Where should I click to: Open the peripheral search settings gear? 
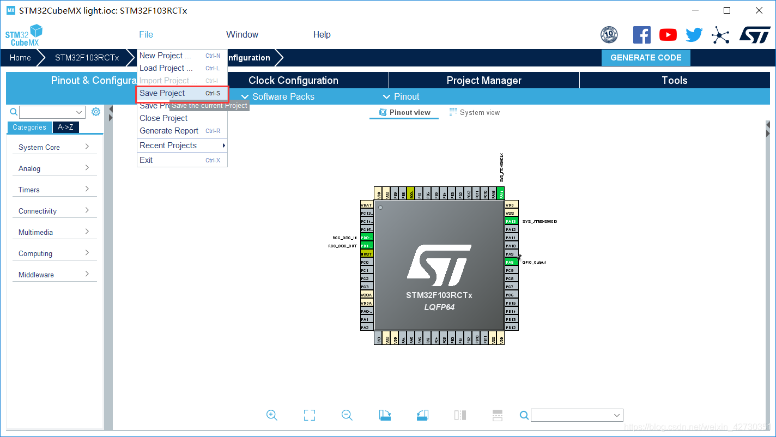pyautogui.click(x=96, y=111)
